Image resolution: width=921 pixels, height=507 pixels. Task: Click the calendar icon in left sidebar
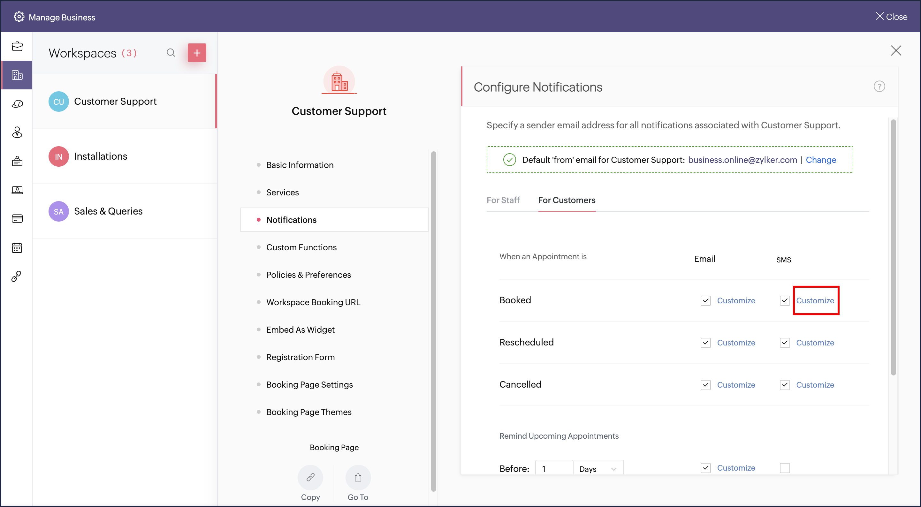pyautogui.click(x=17, y=247)
